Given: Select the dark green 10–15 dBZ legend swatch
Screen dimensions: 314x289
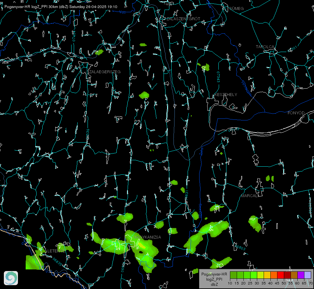Looking at the screenshot, I should pos(233,275).
